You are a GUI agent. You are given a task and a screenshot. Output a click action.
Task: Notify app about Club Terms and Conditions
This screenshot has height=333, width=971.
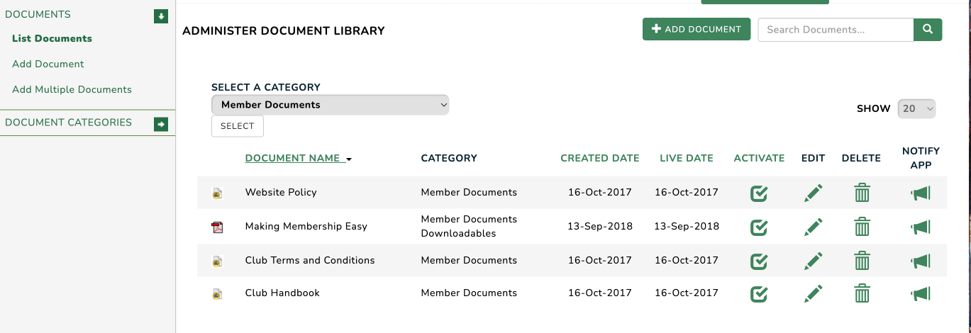pyautogui.click(x=921, y=261)
